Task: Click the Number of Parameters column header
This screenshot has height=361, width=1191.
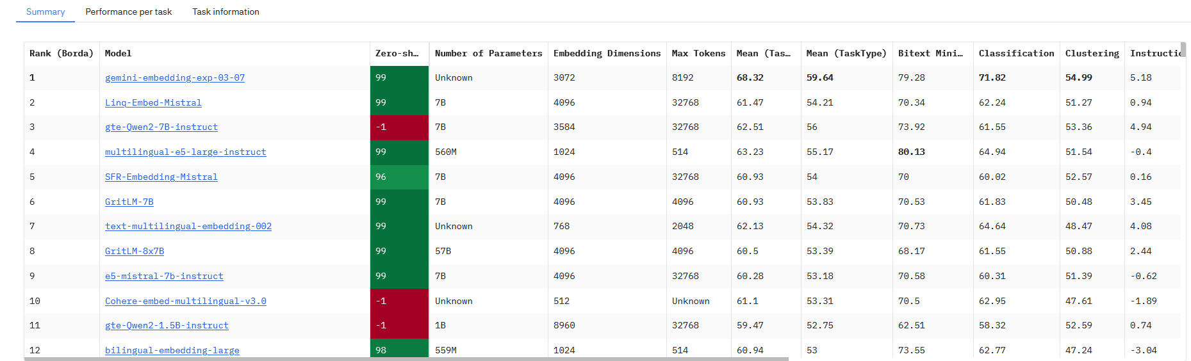Action: (488, 54)
